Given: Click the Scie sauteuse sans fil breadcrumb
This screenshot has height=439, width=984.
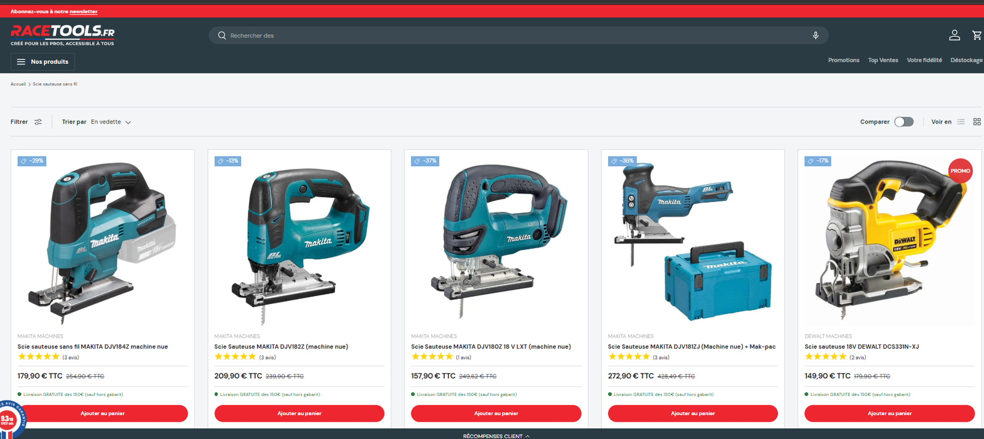Looking at the screenshot, I should tap(55, 84).
